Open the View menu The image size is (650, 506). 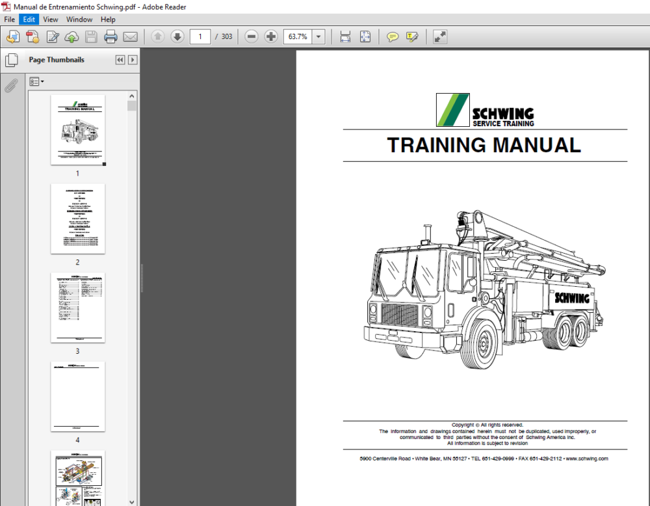51,20
